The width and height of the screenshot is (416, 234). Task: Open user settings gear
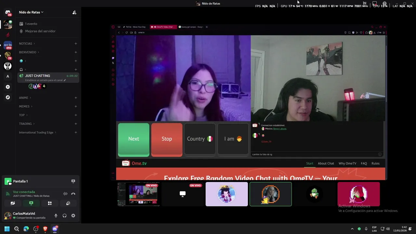(73, 215)
